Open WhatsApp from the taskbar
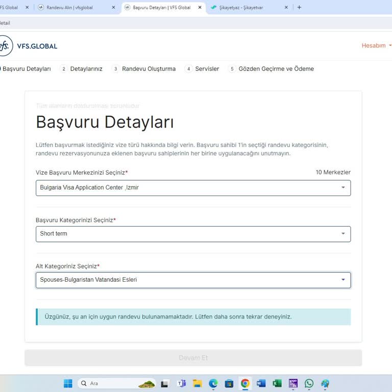 click(309, 383)
